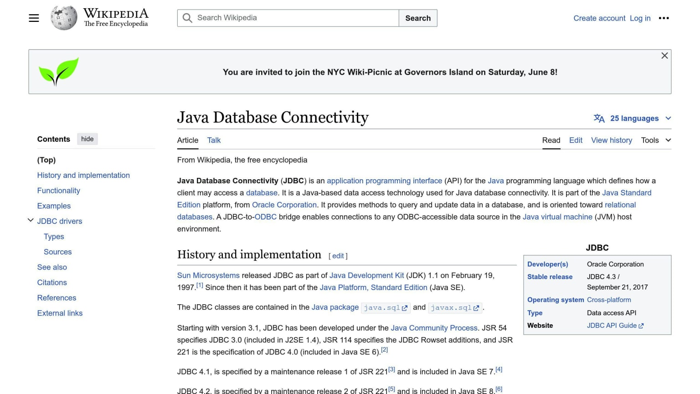Open the Edit tab
This screenshot has height=394, width=700.
[x=576, y=140]
